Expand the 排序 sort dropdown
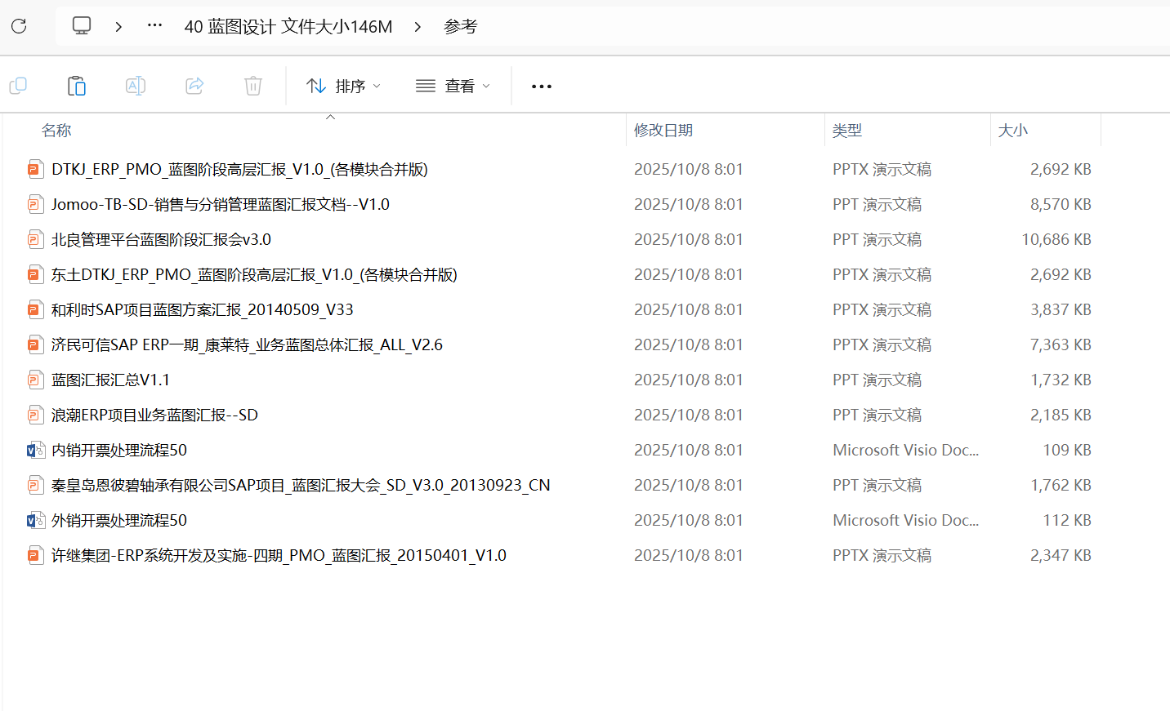The width and height of the screenshot is (1170, 711). [x=343, y=86]
